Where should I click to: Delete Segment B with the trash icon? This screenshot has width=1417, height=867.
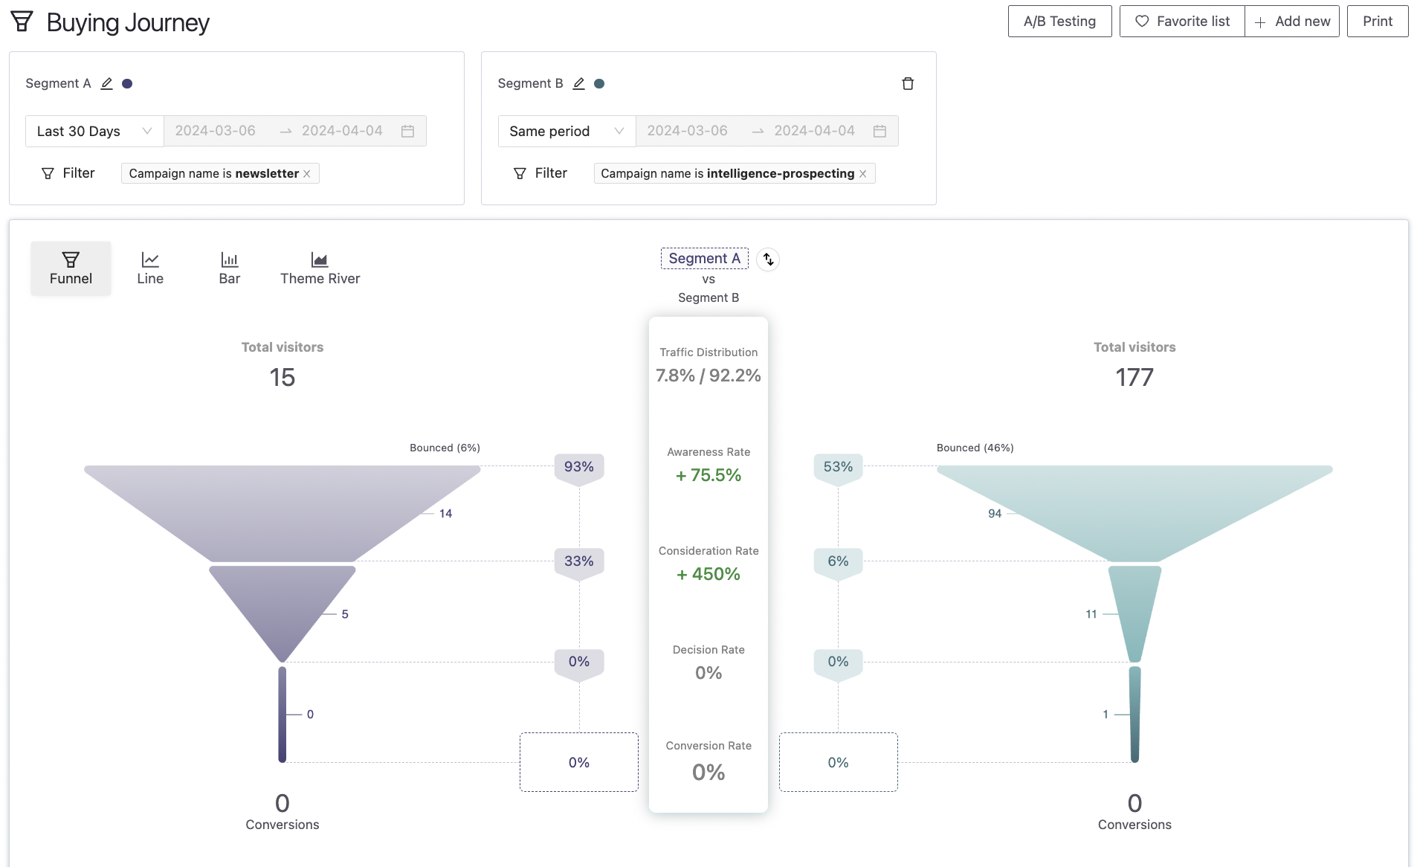(908, 83)
